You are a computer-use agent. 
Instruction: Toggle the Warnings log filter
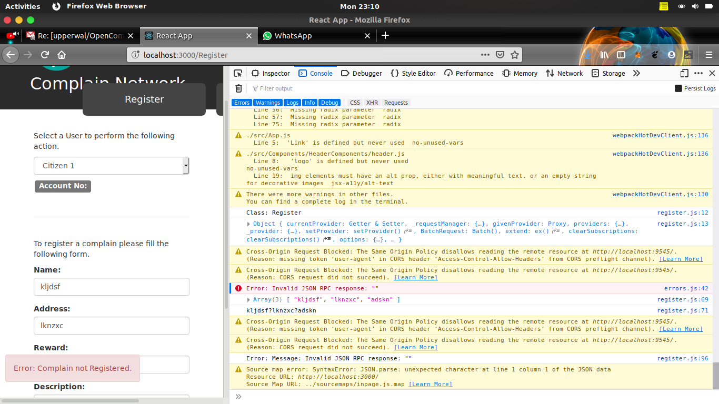[267, 103]
